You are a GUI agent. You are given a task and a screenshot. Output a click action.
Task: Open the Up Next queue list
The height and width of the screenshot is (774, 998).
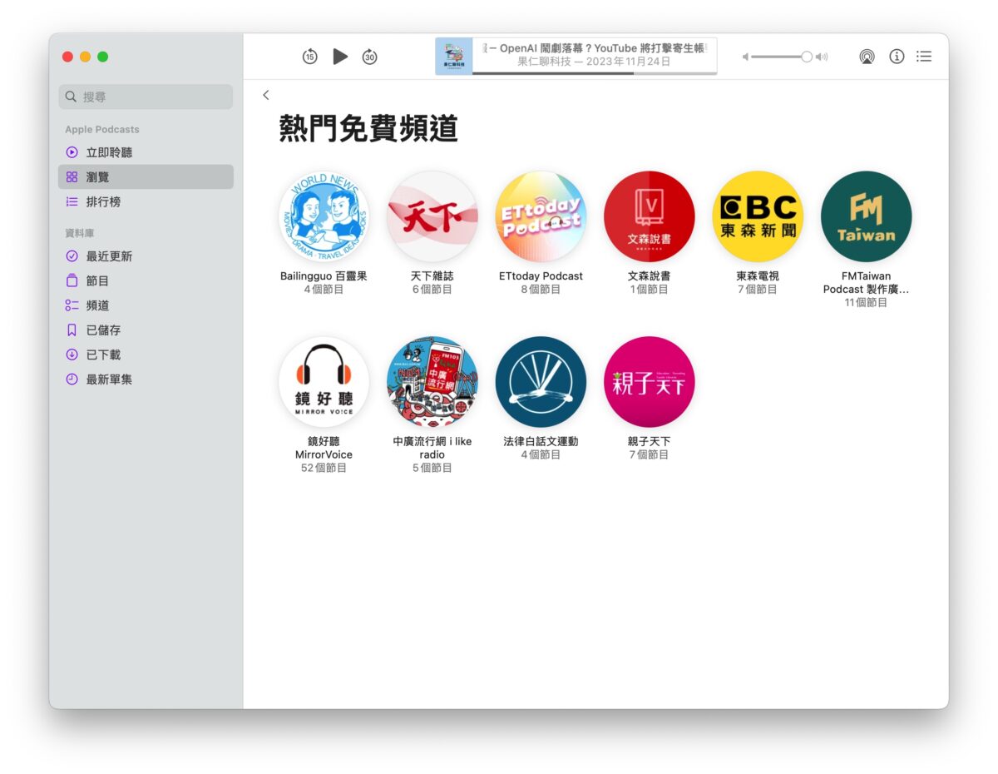tap(924, 57)
